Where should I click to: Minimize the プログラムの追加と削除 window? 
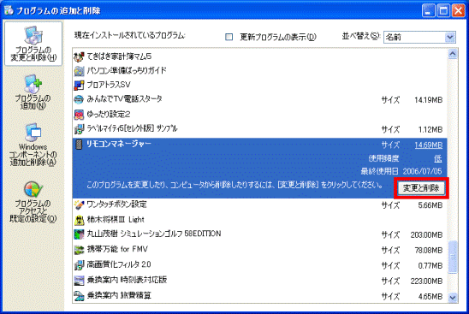click(428, 11)
